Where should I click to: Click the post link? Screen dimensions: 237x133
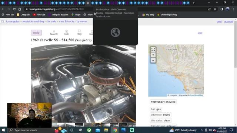219,21
